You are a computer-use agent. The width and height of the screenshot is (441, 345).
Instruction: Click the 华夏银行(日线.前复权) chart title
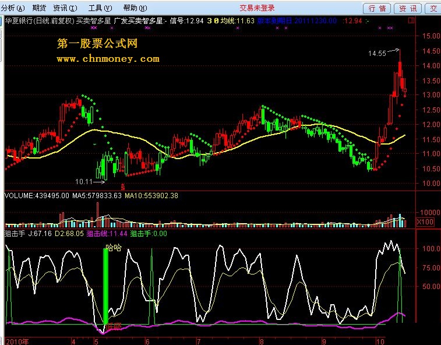40,21
